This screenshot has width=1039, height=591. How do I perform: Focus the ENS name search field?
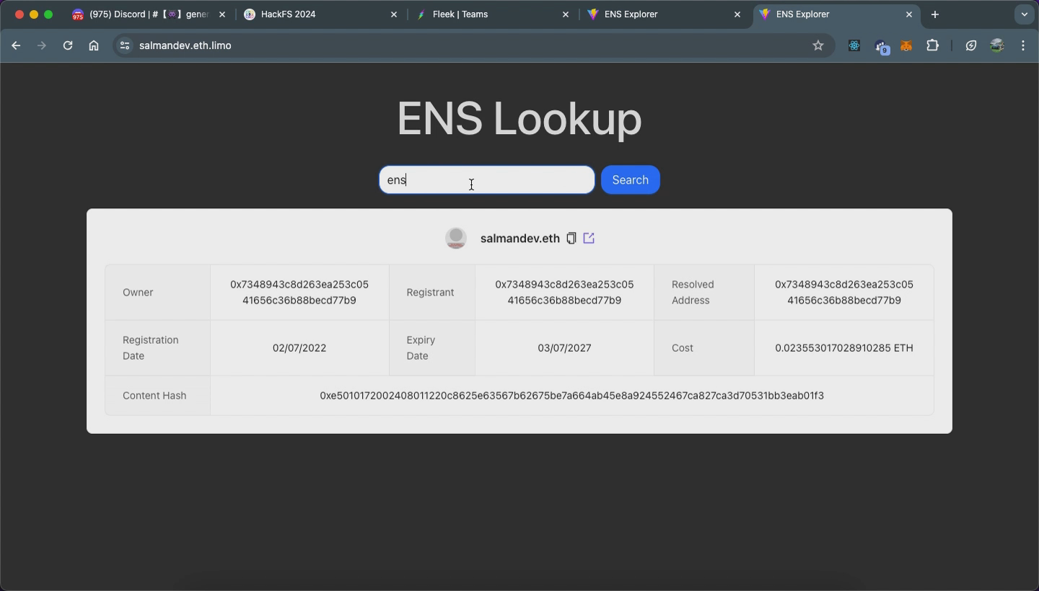[x=487, y=180]
